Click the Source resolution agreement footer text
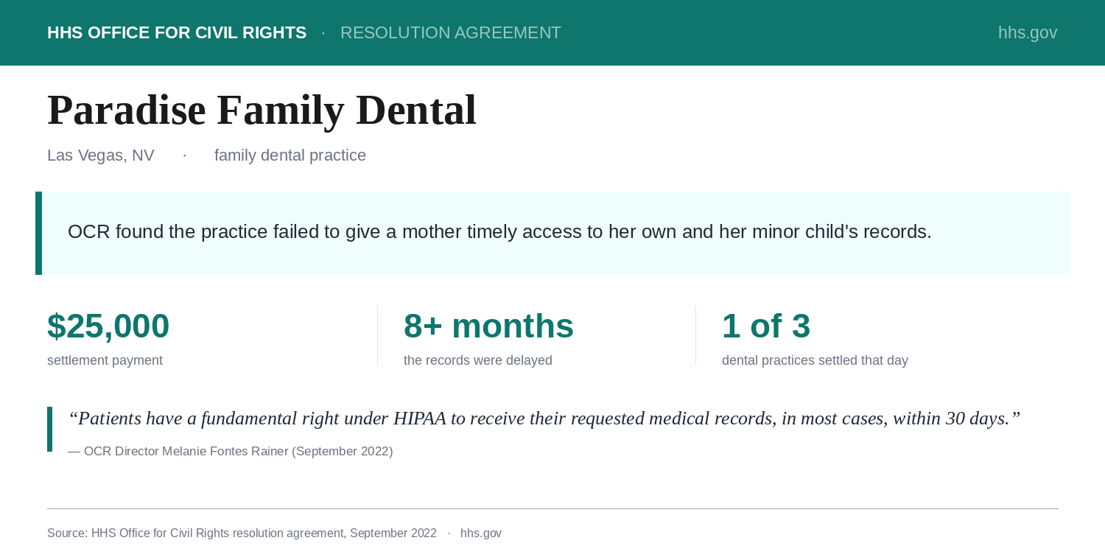This screenshot has height=560, width=1105. [242, 533]
